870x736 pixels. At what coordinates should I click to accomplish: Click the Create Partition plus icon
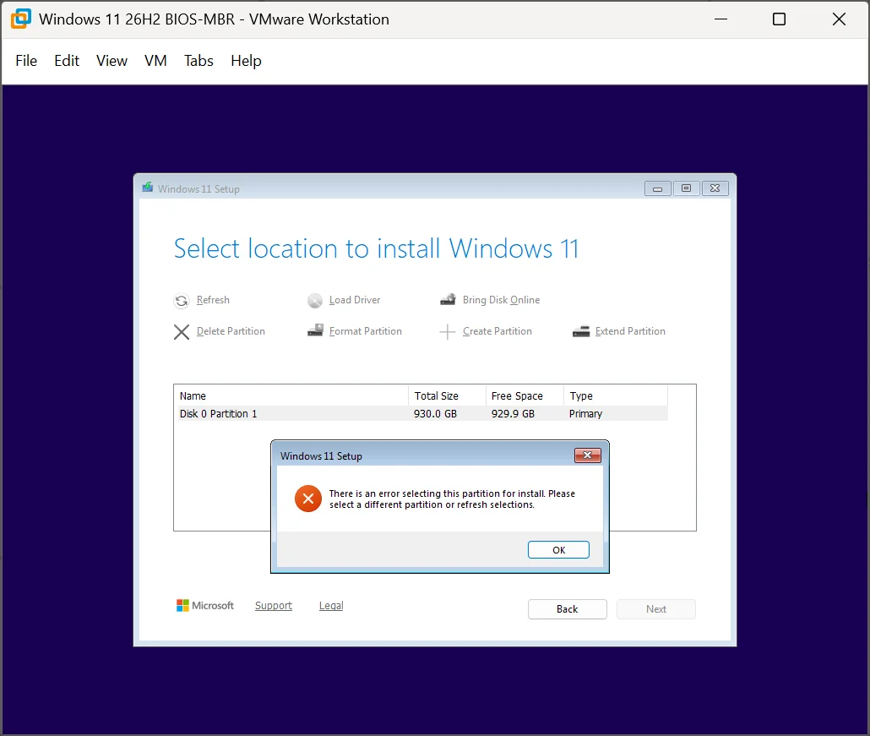447,332
